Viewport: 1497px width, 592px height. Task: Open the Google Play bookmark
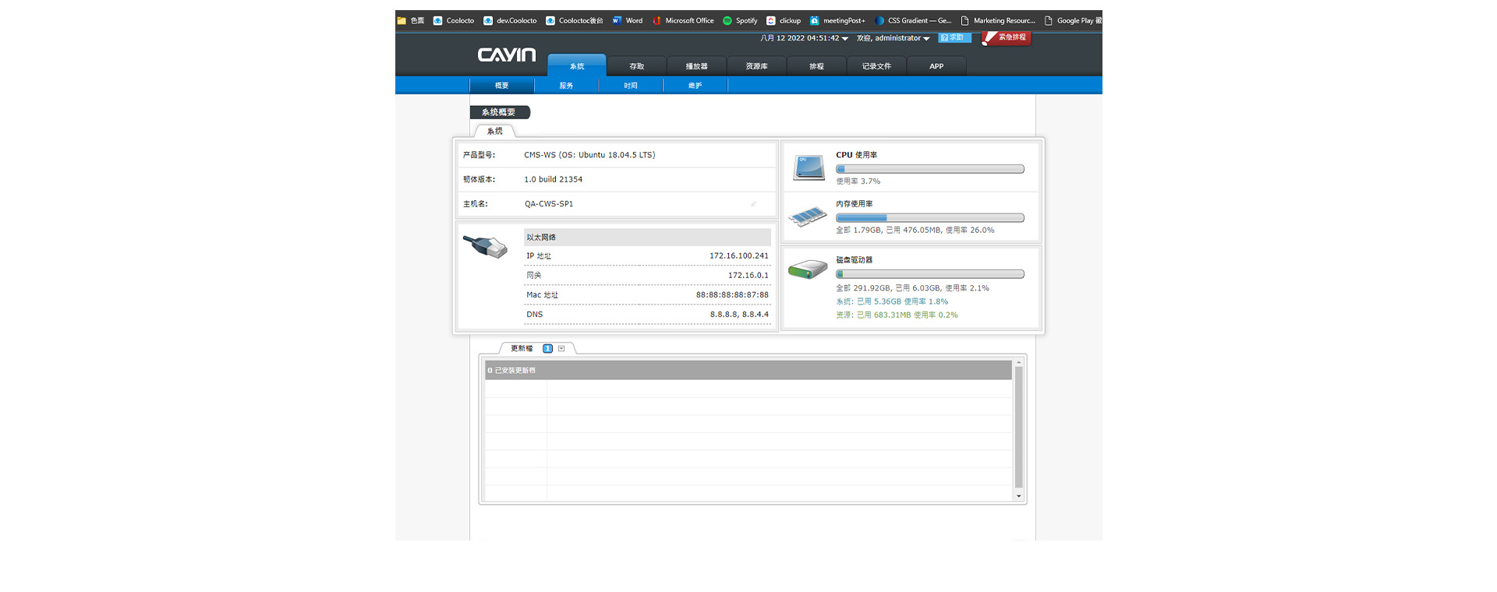pos(1073,20)
